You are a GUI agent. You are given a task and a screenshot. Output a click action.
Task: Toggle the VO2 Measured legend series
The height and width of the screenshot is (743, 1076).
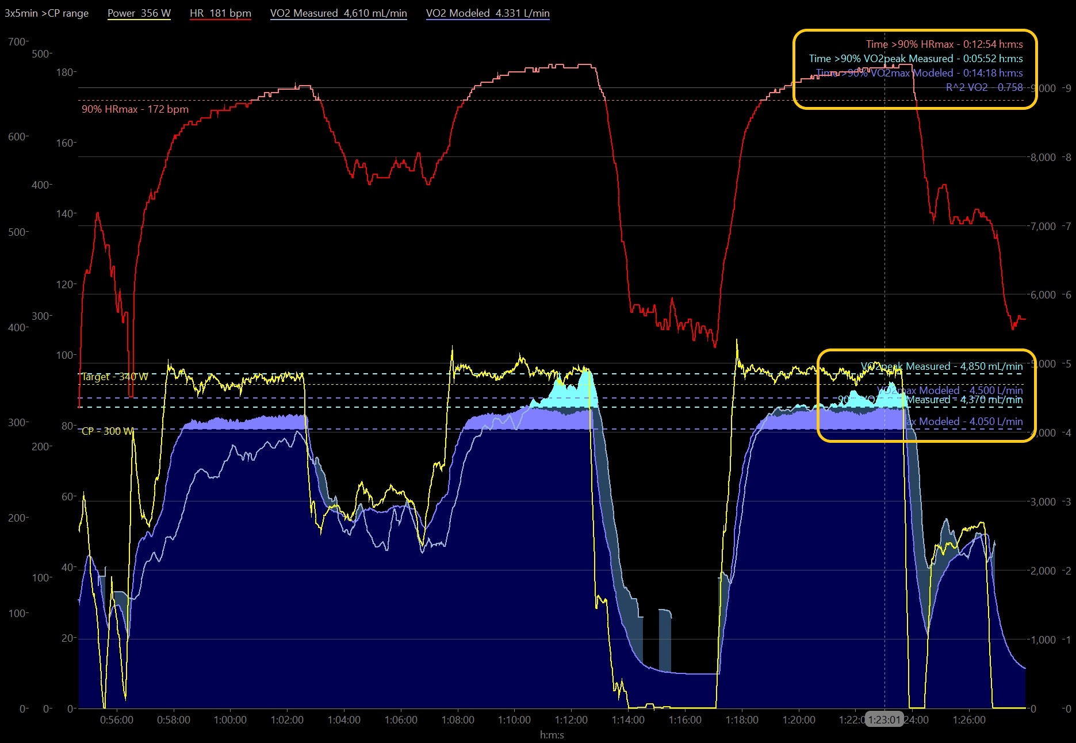338,13
